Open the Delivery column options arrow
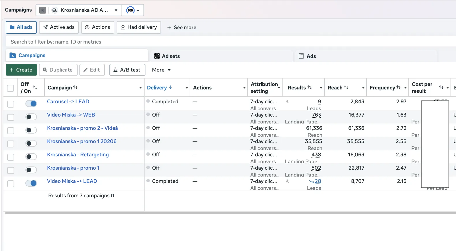456x251 pixels. pyautogui.click(x=187, y=88)
